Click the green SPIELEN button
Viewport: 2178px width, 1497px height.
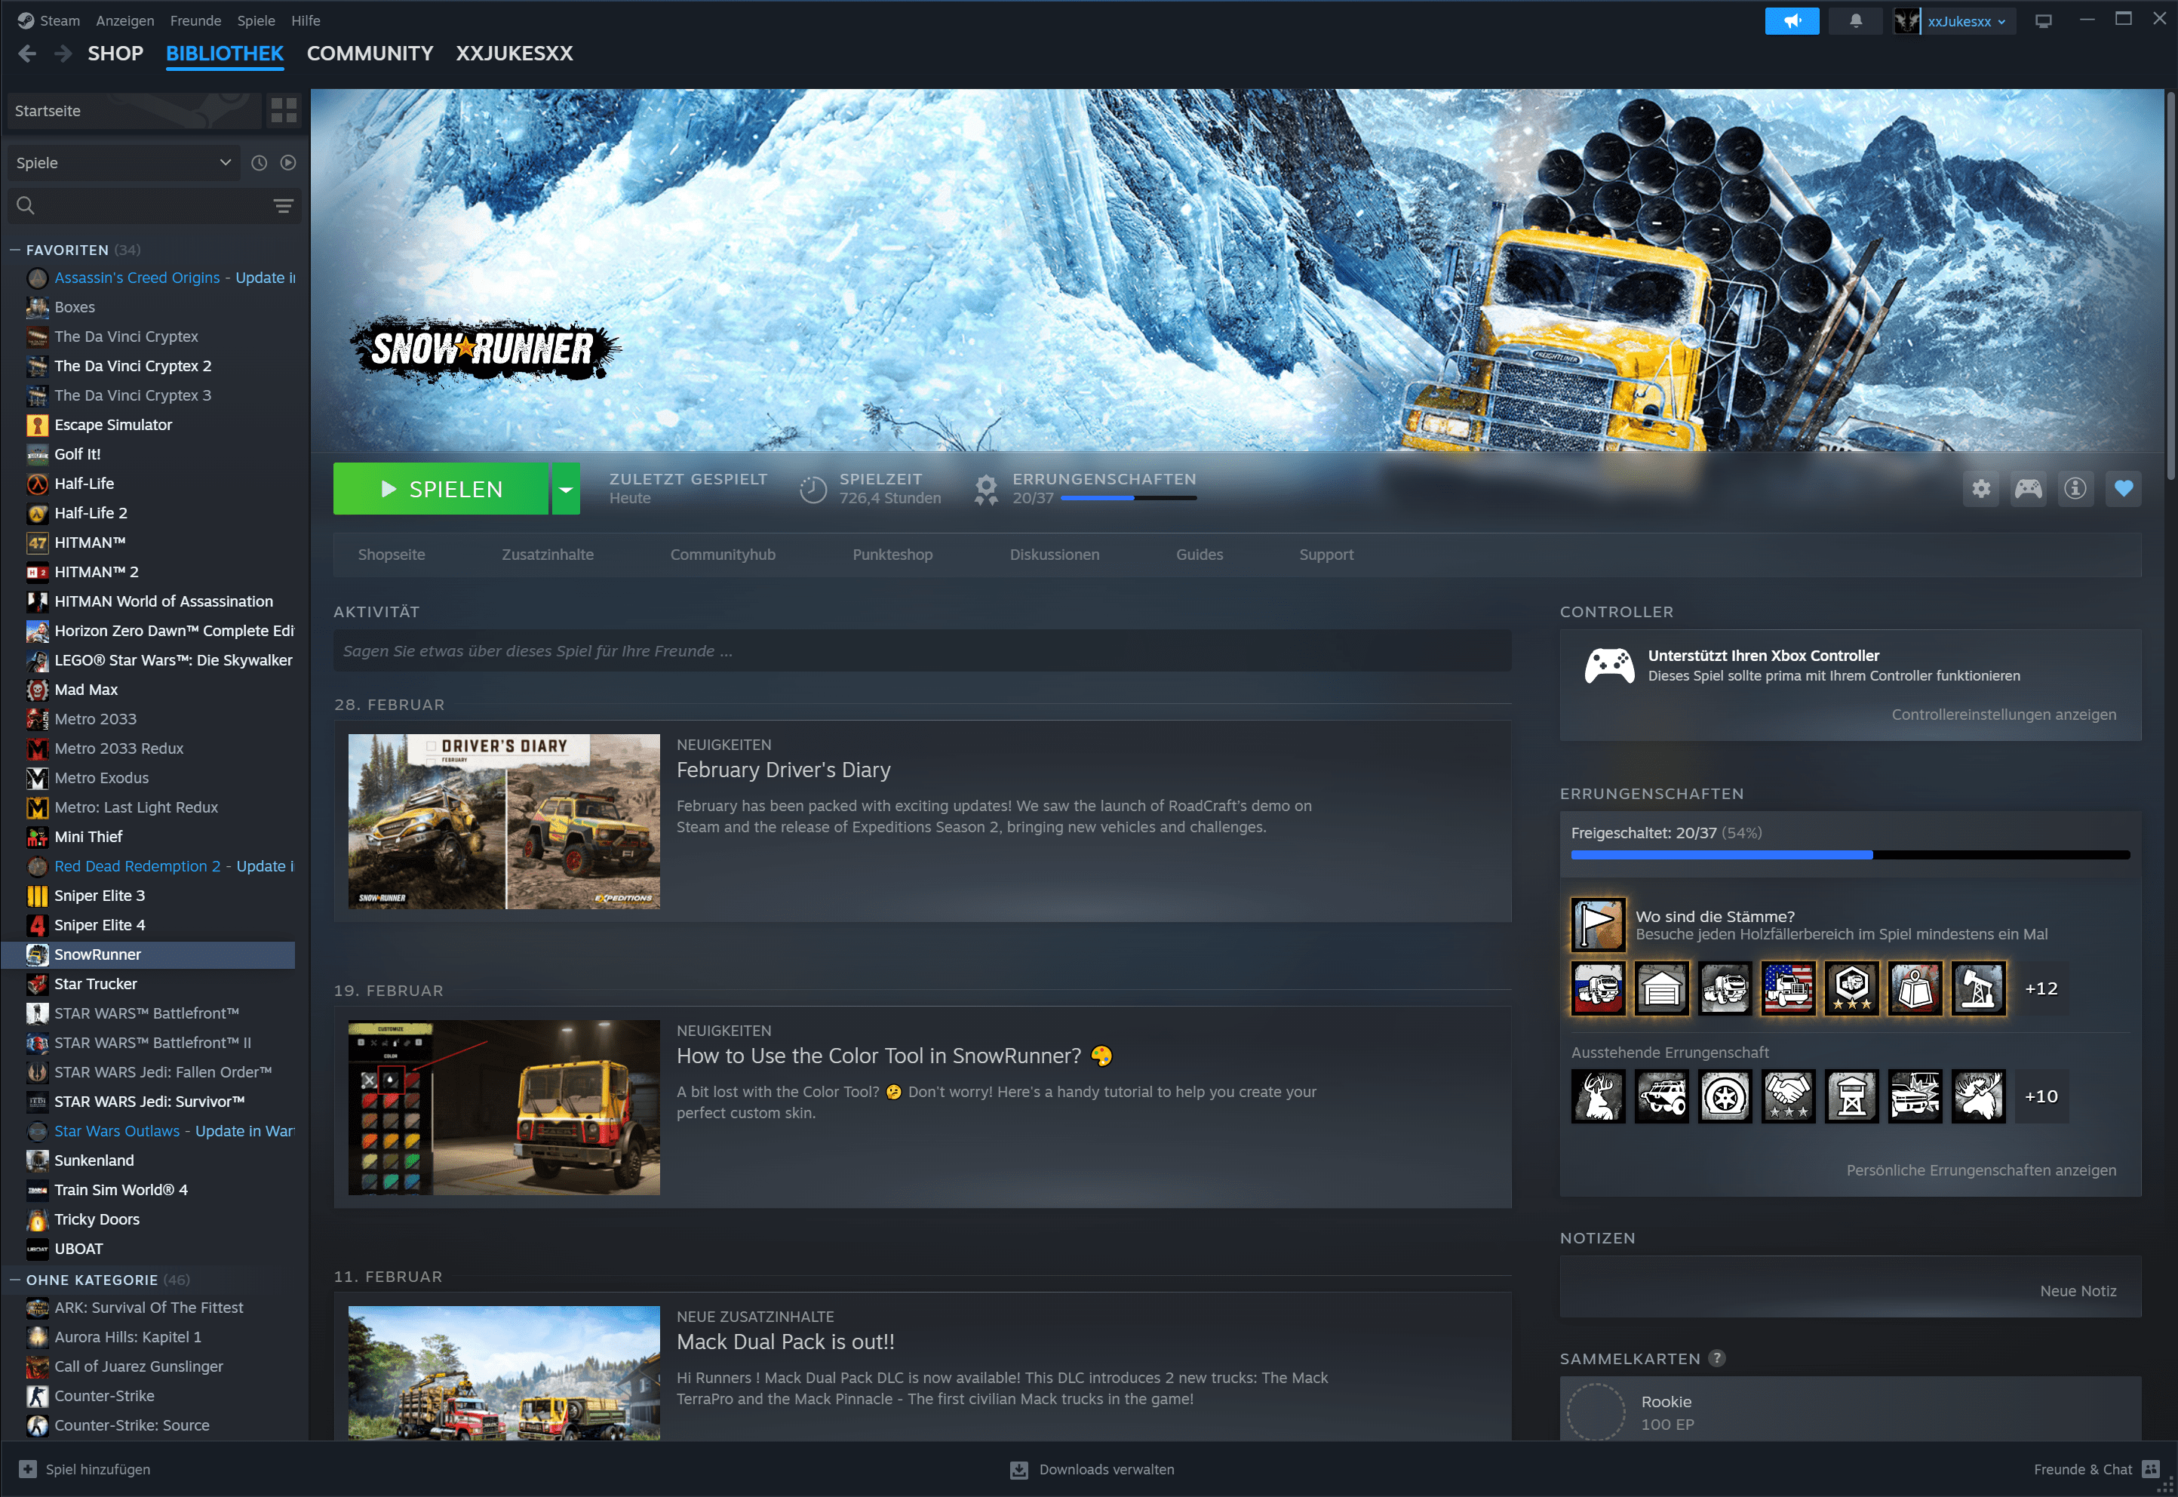[x=441, y=489]
